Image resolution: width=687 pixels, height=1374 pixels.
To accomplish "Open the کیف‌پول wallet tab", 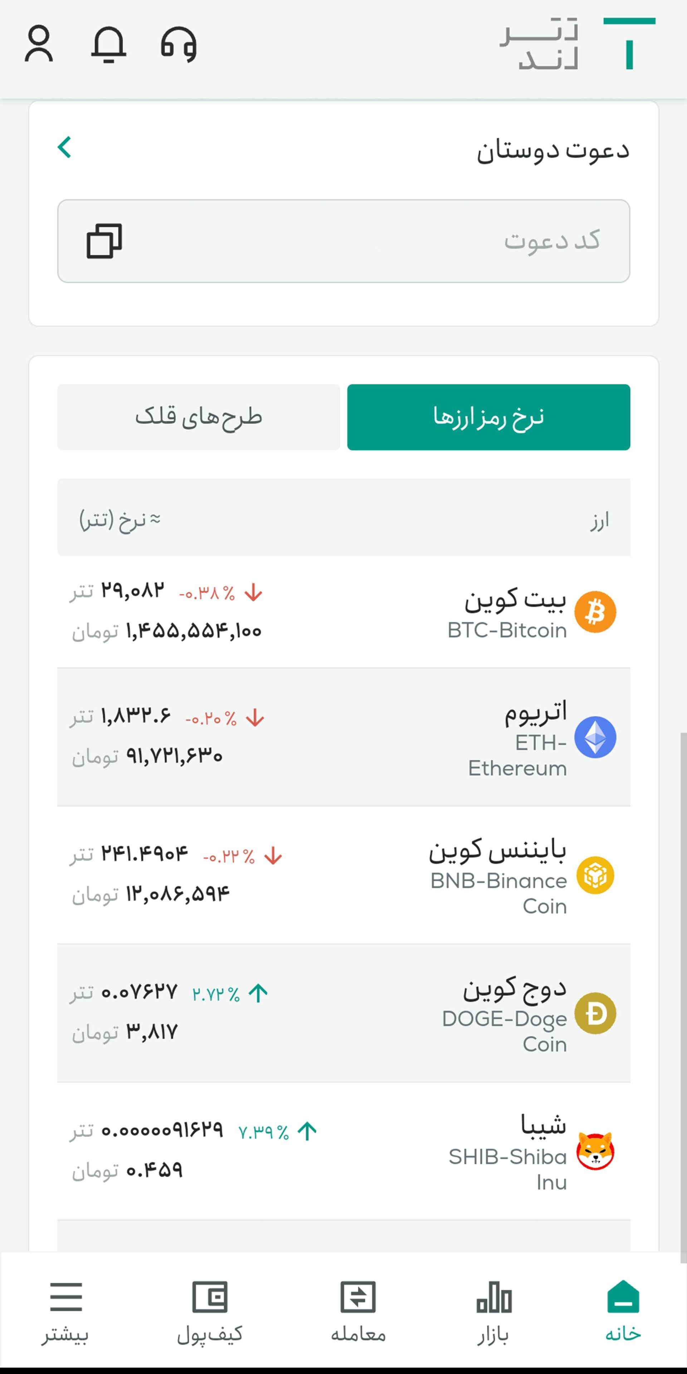I will coord(210,1311).
